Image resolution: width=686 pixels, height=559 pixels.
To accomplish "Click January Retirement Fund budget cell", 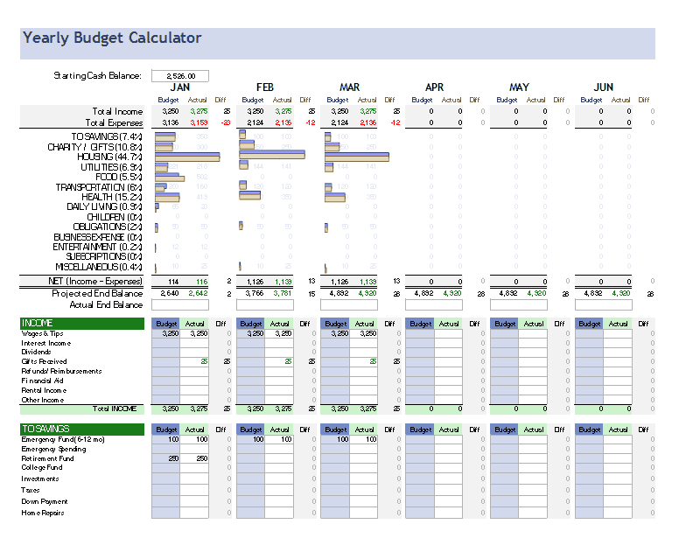I will [166, 458].
